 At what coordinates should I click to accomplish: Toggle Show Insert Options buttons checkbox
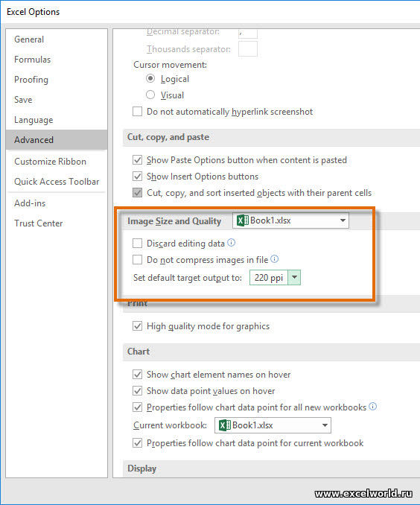(137, 177)
